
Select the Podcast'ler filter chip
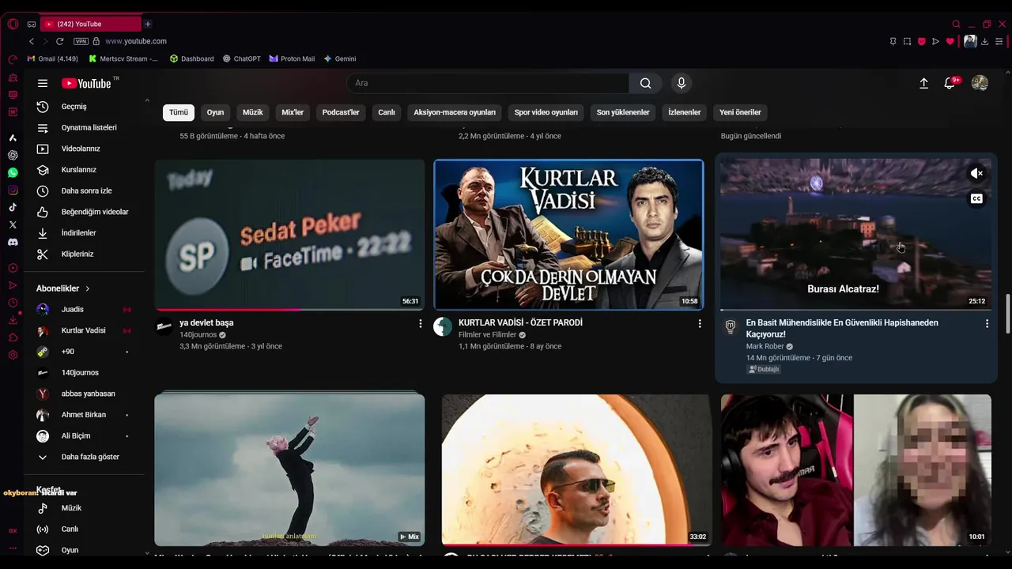341,112
